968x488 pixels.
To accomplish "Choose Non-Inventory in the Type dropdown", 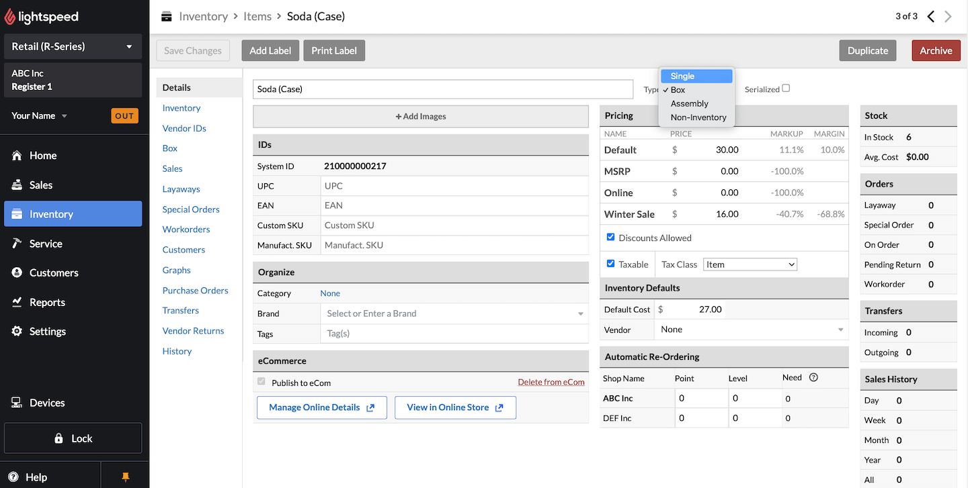I will (x=696, y=117).
